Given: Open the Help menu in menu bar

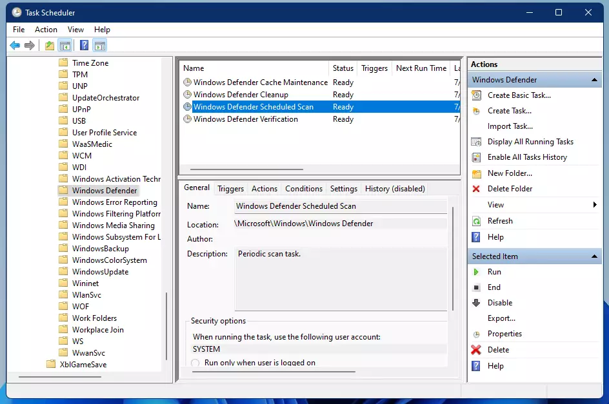Looking at the screenshot, I should tap(102, 30).
